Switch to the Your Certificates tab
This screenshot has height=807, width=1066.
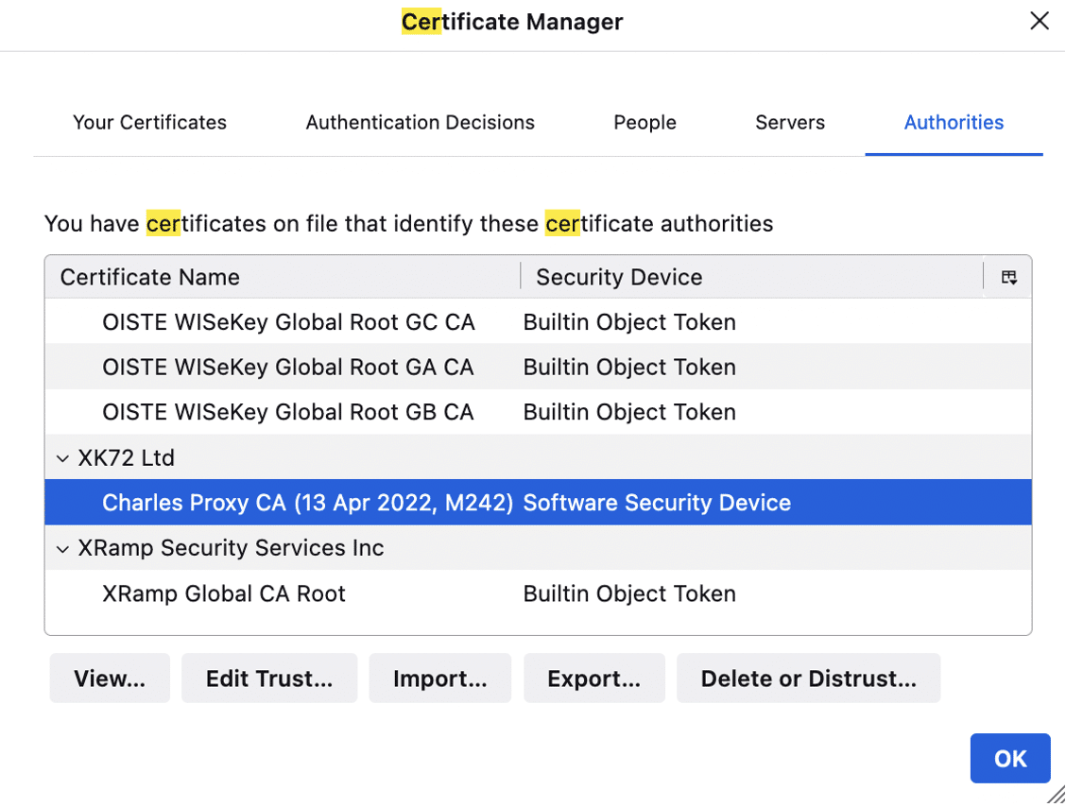tap(149, 122)
